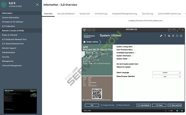This screenshot has height=115, width=186.
Task: Open the remote console iLO menu icon
Action: (x=84, y=30)
